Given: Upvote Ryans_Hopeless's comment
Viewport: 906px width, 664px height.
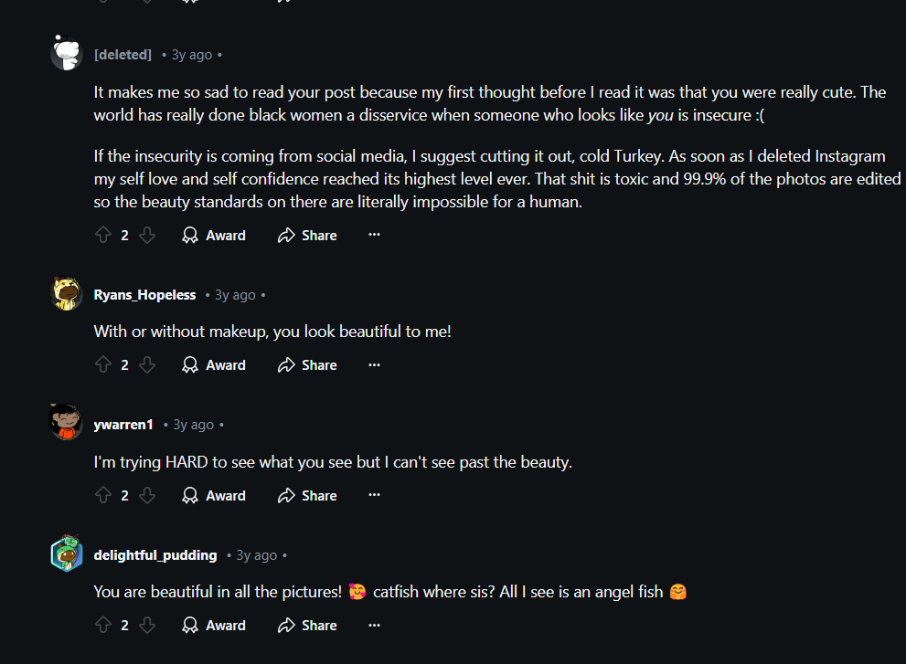Looking at the screenshot, I should point(102,365).
